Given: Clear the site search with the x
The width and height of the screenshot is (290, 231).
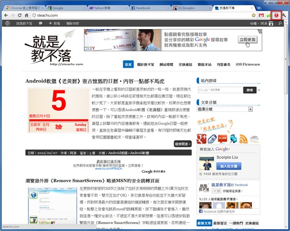Looking at the screenshot, I should [259, 90].
